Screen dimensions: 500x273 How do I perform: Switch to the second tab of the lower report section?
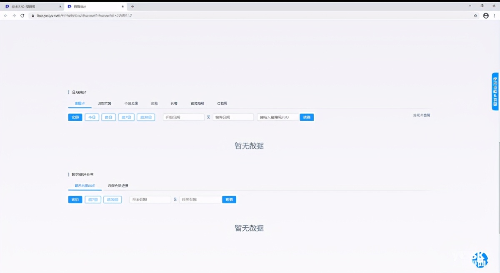tap(118, 186)
